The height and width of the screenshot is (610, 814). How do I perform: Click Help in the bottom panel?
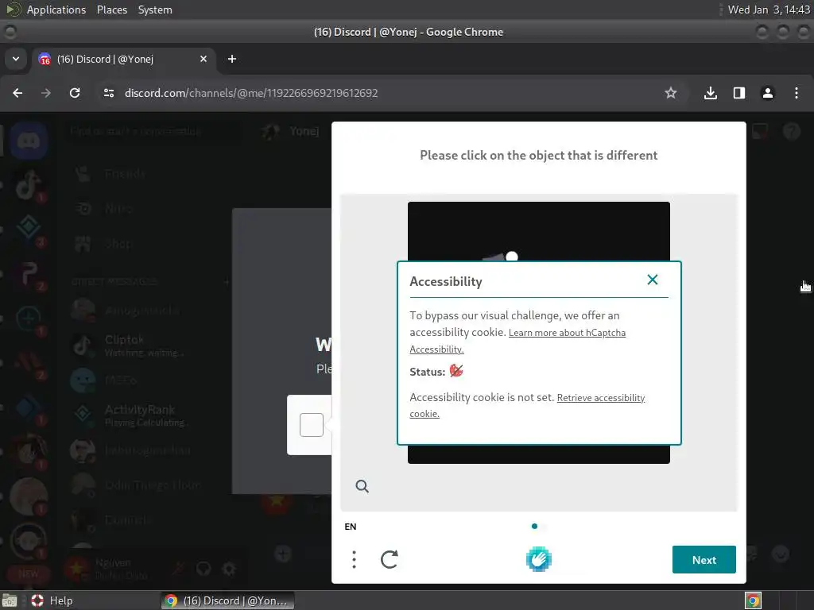52,600
